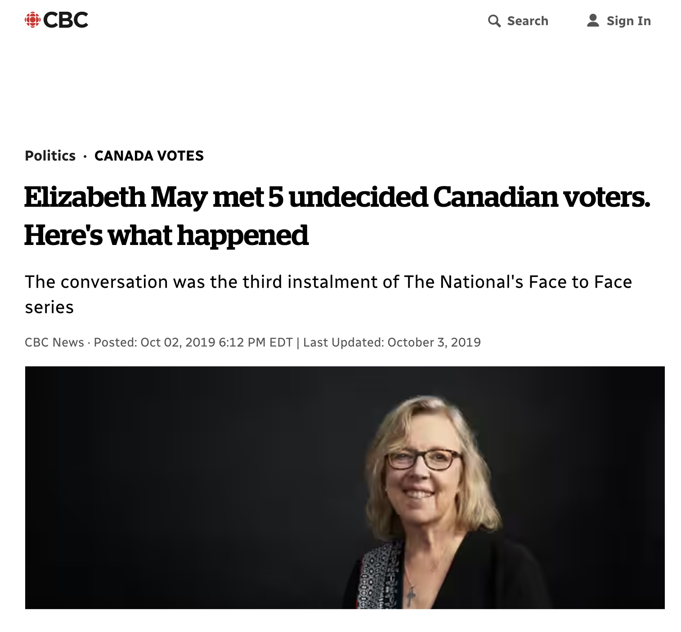681x632 pixels.
Task: Click the Sign In person icon
Action: coord(593,20)
